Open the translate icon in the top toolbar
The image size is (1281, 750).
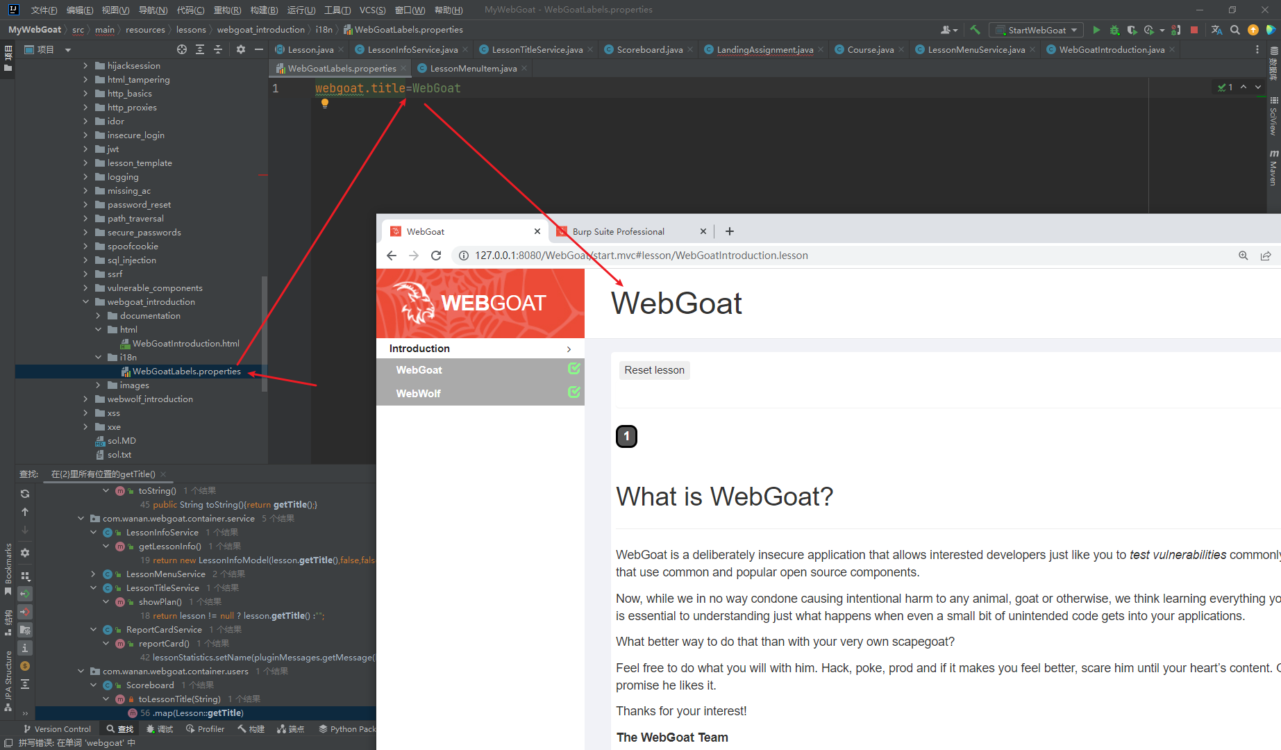click(x=1216, y=30)
